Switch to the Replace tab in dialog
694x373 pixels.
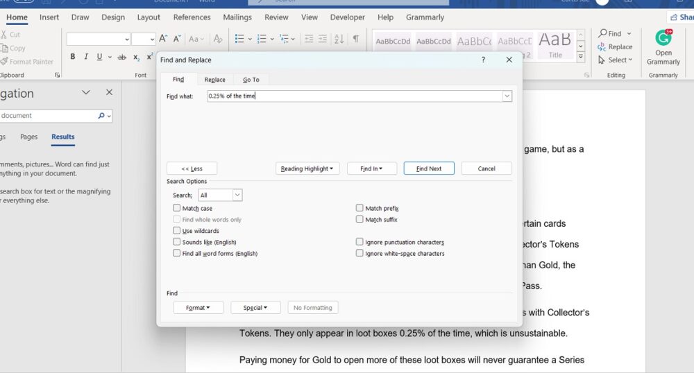click(214, 80)
